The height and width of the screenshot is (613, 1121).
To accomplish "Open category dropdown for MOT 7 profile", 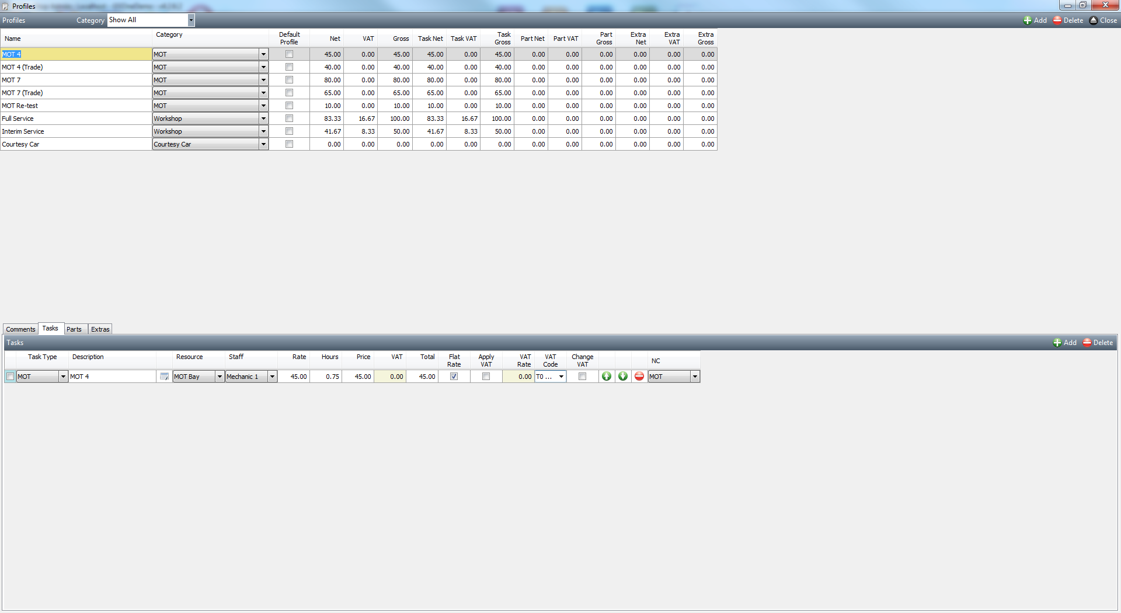I will coord(263,80).
